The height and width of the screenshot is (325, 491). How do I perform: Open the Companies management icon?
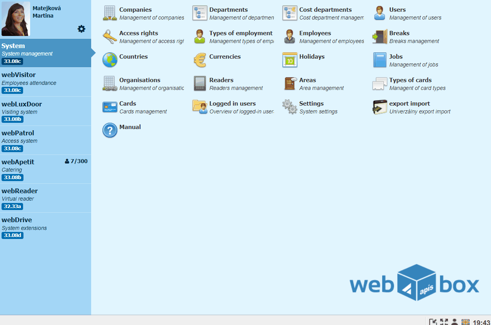(110, 13)
